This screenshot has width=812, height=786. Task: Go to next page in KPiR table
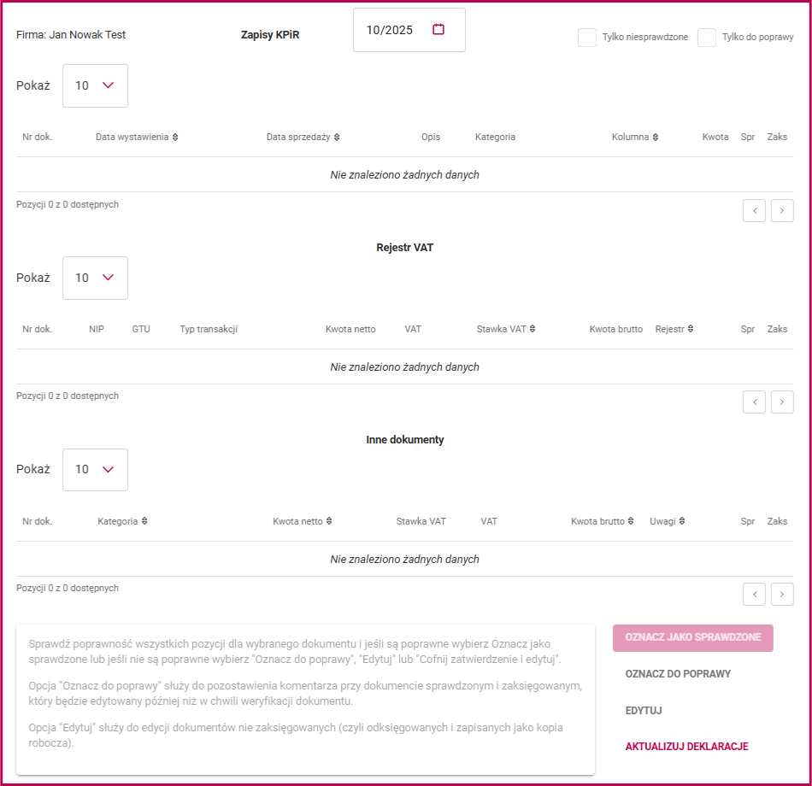click(782, 211)
